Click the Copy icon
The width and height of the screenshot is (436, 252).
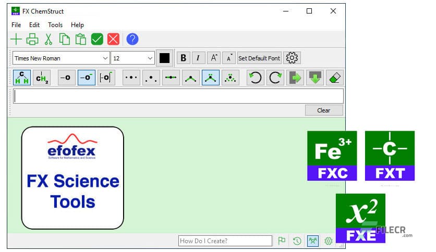65,39
